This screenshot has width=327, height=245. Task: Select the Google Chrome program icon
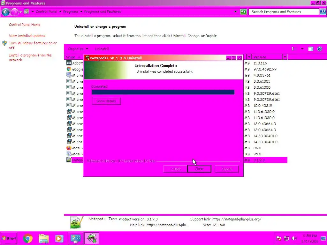69,69
